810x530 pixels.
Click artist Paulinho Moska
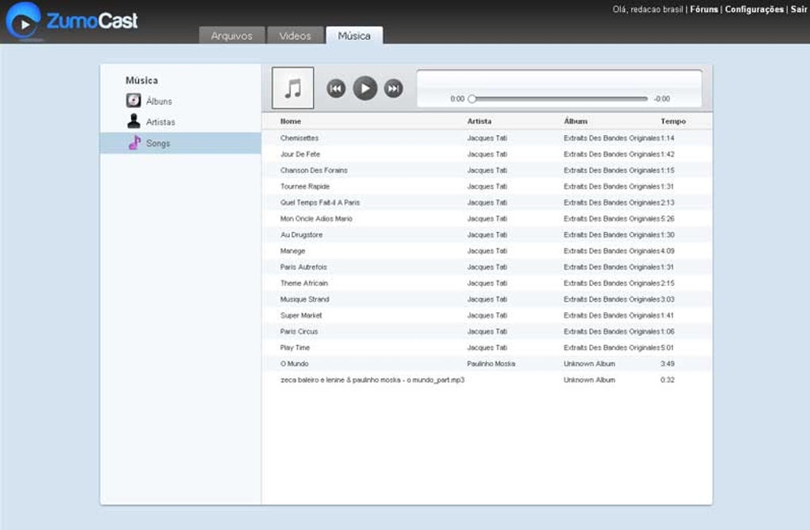491,363
